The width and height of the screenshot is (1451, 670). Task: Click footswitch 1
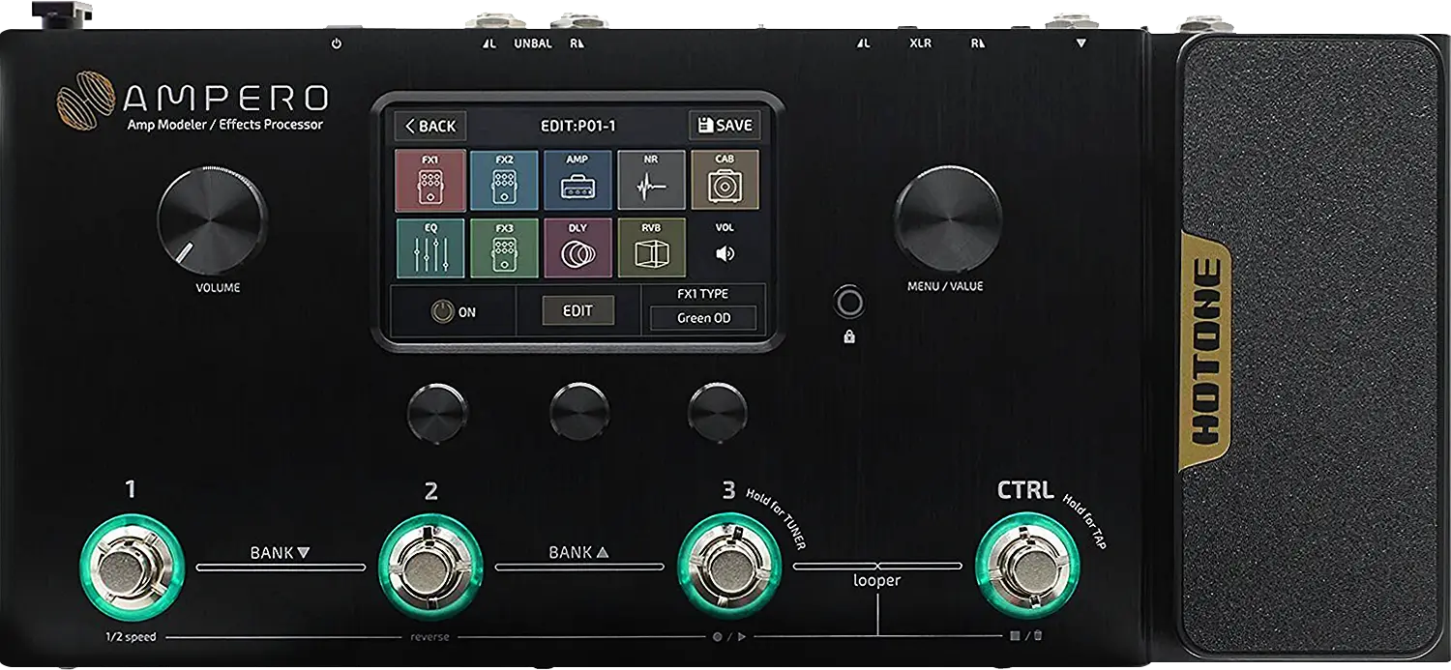point(132,567)
